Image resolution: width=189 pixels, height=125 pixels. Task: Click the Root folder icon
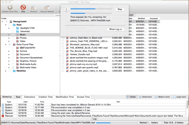[14, 25]
